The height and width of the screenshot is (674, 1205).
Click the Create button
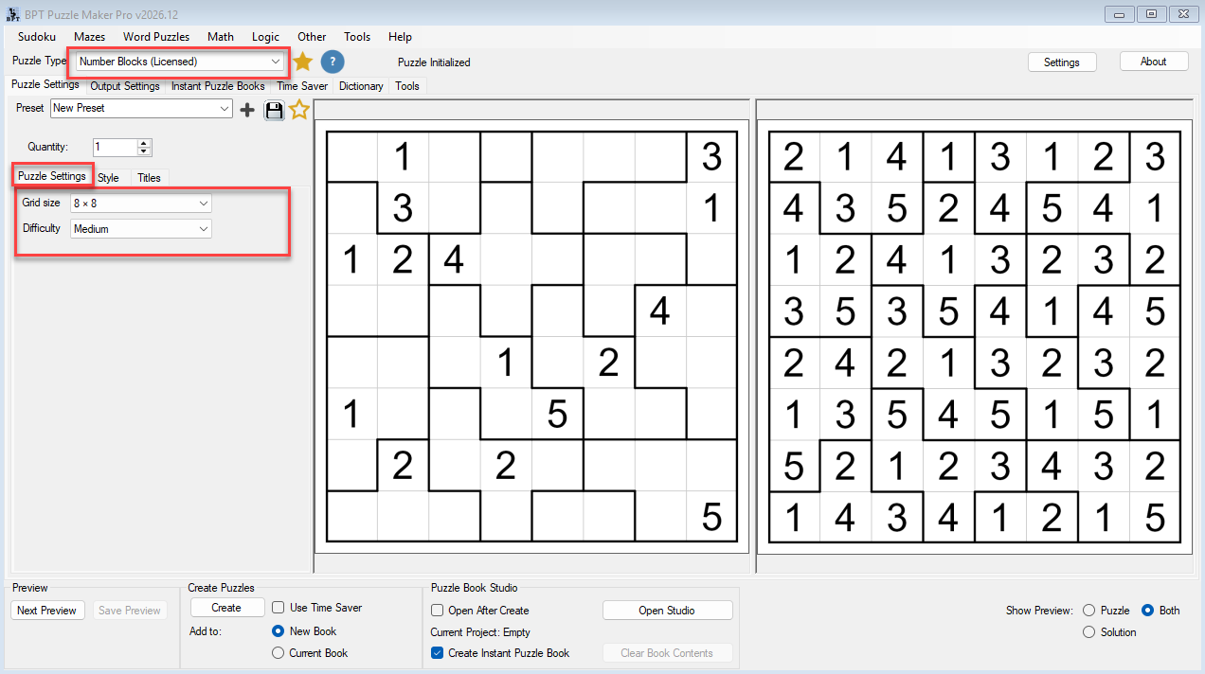coord(226,608)
